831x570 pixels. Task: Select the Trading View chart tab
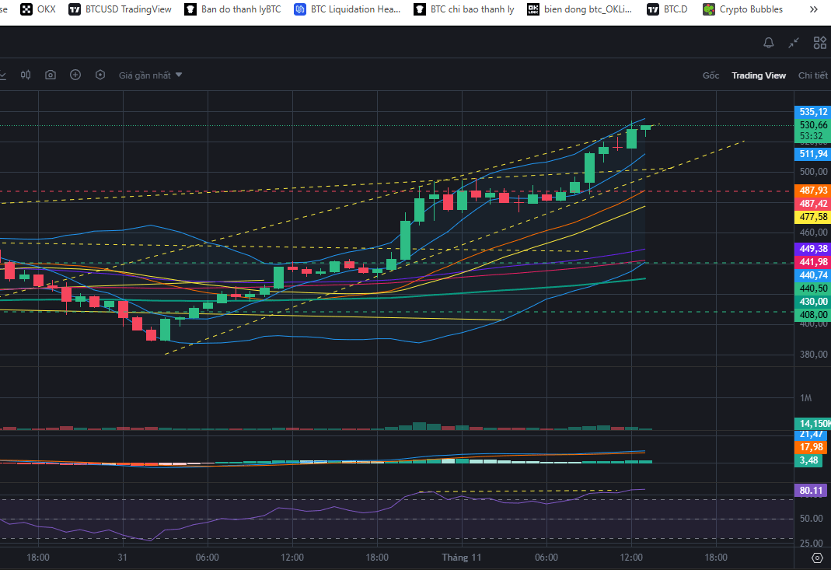759,75
